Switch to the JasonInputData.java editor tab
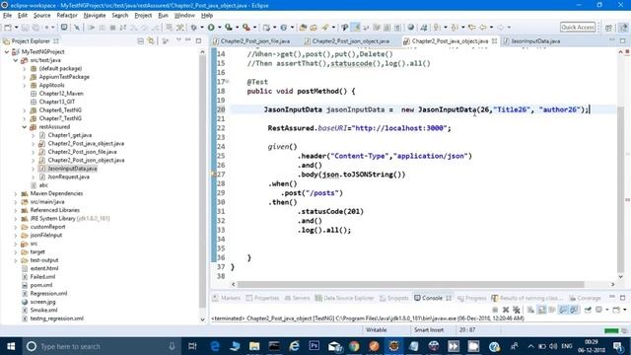Viewport: 631px width, 355px height. [535, 41]
